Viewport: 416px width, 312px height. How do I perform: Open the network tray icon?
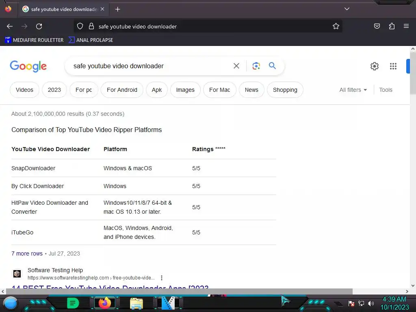[x=361, y=303]
